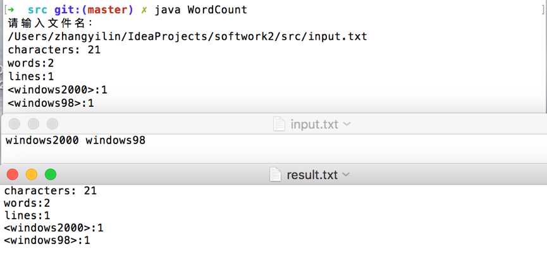547x263 pixels.
Task: Close the result.txt window with red button
Action: point(13,174)
